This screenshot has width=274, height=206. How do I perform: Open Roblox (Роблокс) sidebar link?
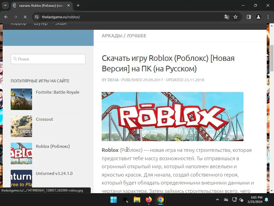pos(53,146)
